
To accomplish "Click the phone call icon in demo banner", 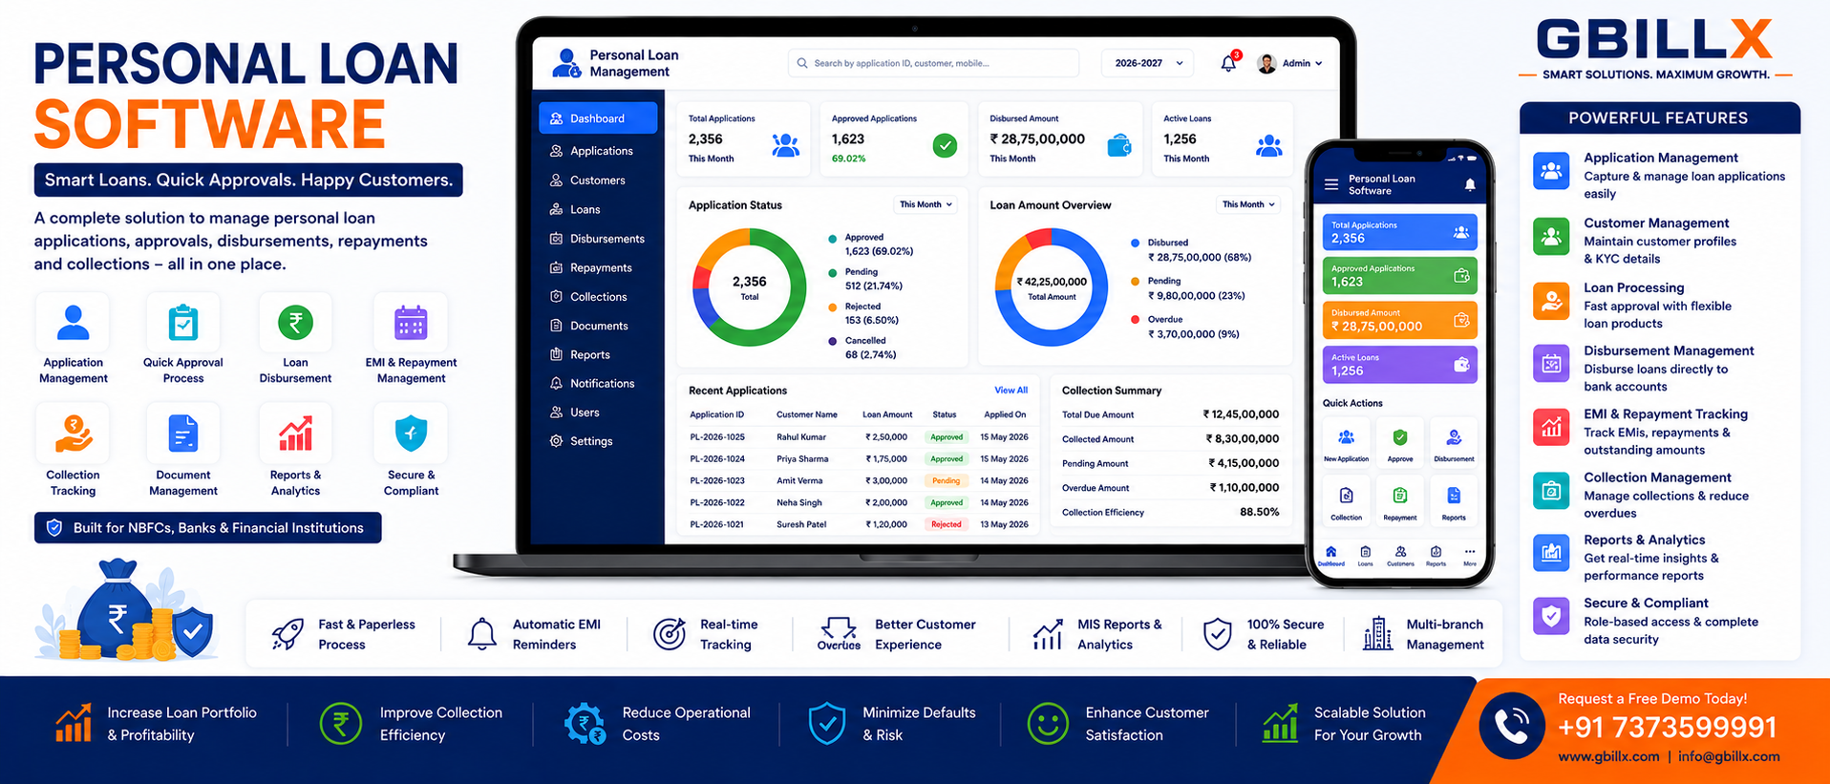I will point(1512,726).
